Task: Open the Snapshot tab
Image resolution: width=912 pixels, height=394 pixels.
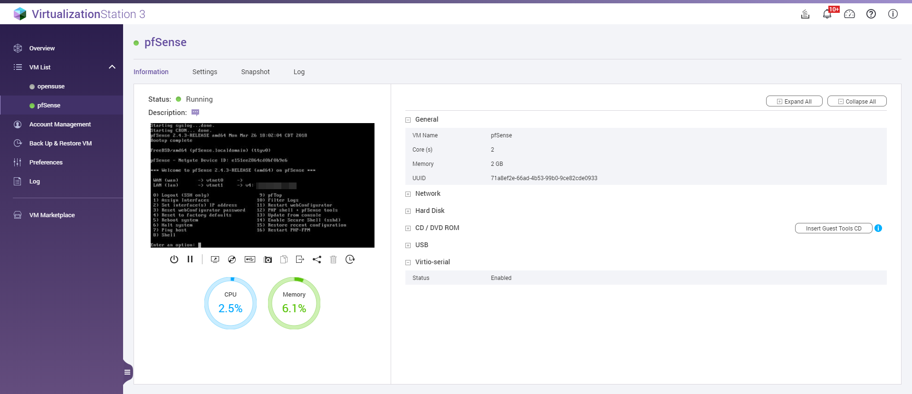Action: tap(255, 72)
